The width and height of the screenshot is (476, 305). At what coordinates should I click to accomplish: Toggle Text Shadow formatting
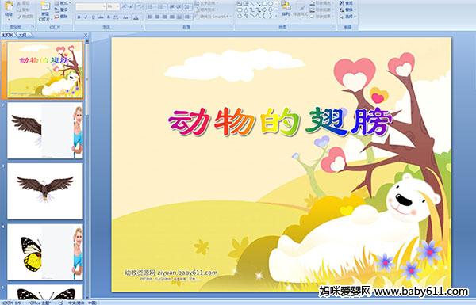point(109,17)
